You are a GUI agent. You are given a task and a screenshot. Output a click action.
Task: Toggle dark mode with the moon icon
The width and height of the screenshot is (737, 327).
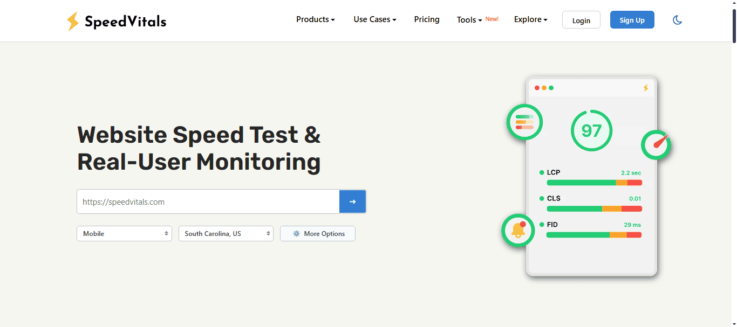click(x=677, y=20)
